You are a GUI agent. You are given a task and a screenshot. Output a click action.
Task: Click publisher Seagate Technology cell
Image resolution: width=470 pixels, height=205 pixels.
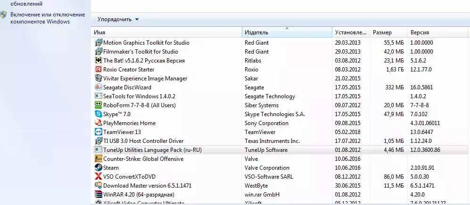click(x=270, y=96)
